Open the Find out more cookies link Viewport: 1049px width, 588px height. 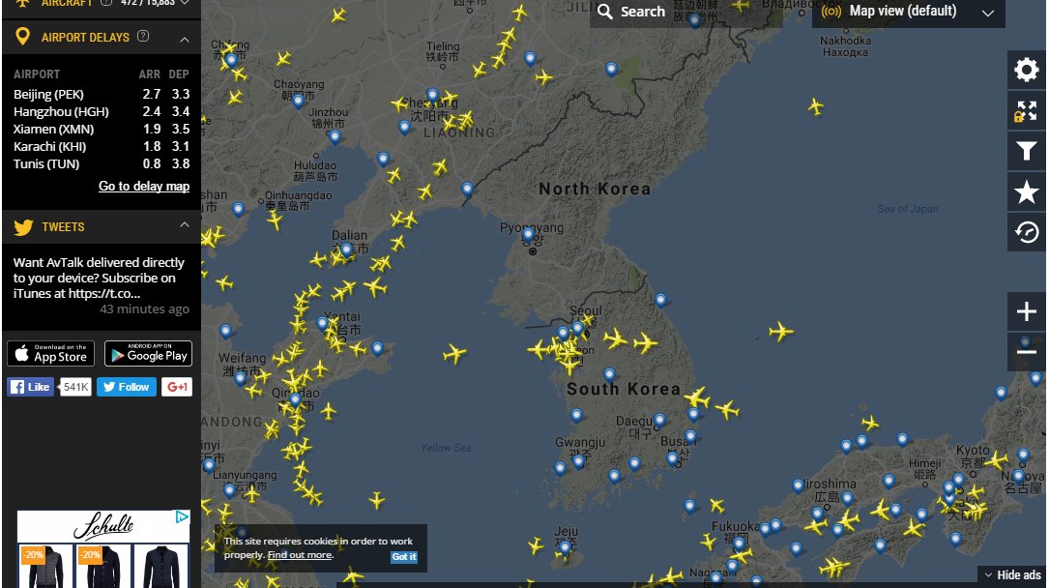click(x=300, y=554)
